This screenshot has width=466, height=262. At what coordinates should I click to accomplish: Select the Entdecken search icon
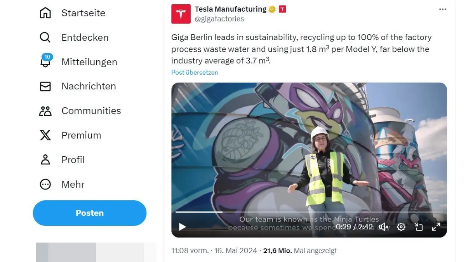tap(45, 37)
